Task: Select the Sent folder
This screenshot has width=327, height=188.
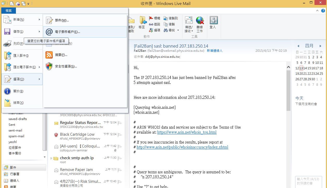Action: [12, 125]
